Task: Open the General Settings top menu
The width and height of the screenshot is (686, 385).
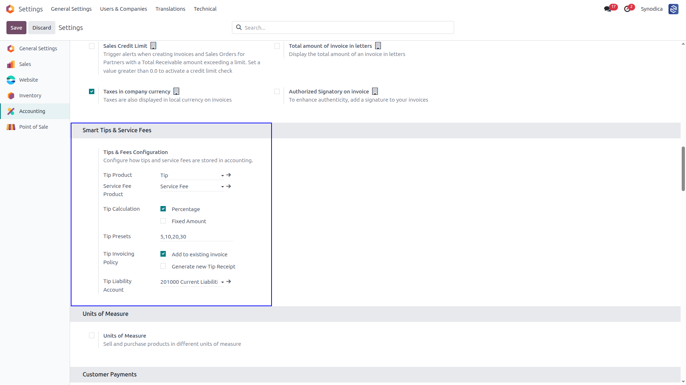Action: 71,9
